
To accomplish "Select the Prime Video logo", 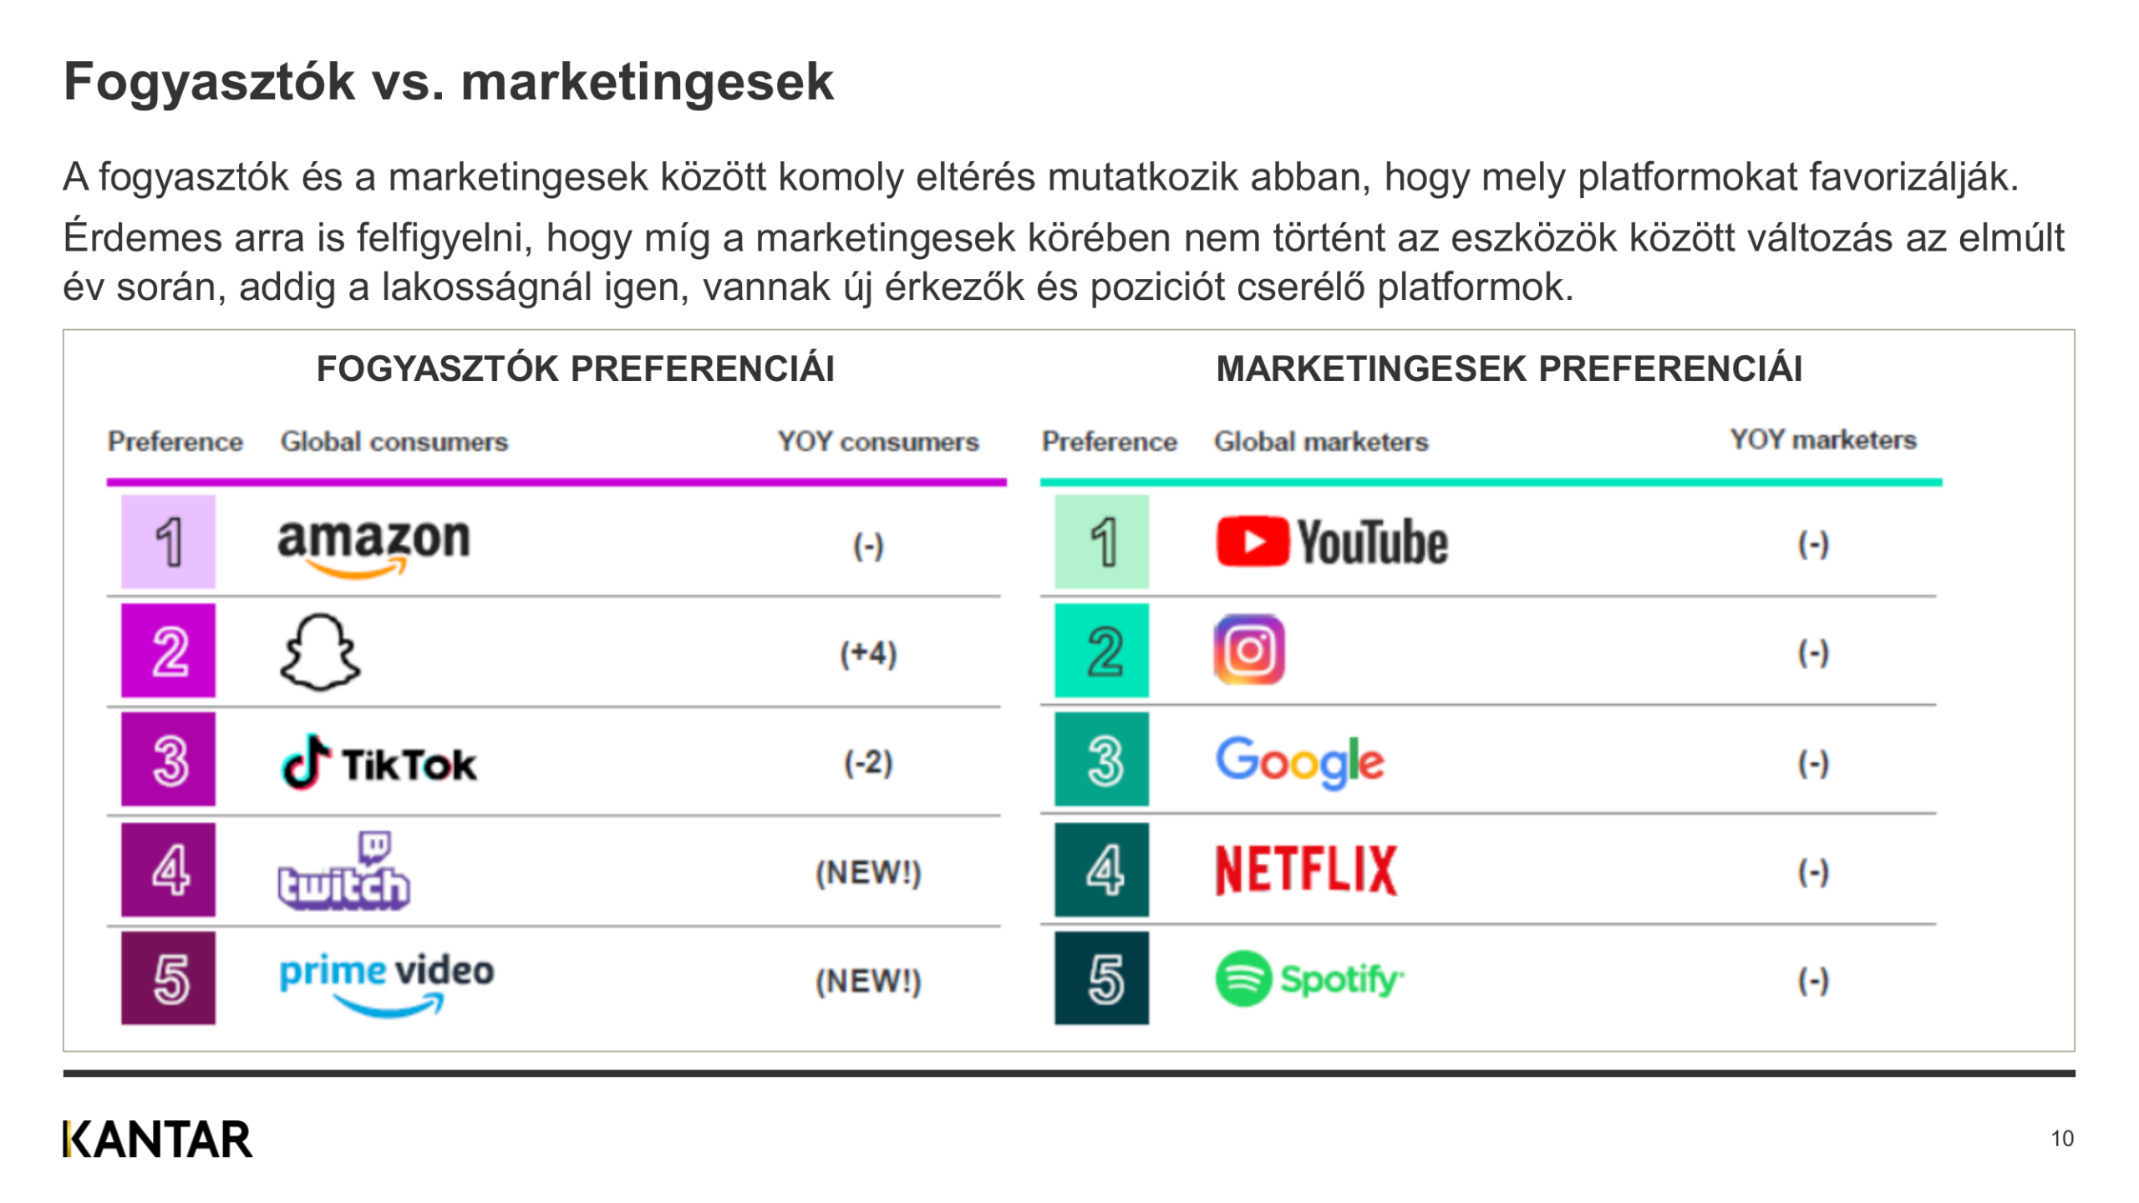I will 386,981.
